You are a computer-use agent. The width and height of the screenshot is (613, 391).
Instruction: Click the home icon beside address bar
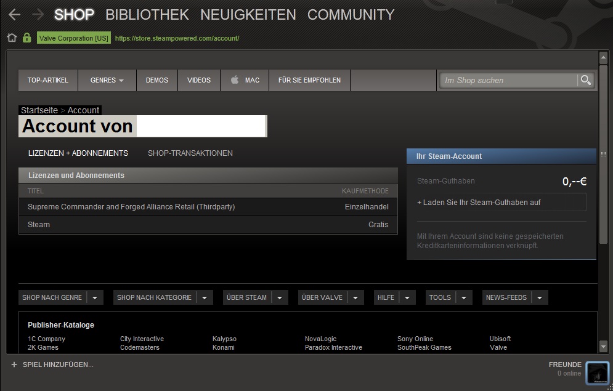coord(12,38)
